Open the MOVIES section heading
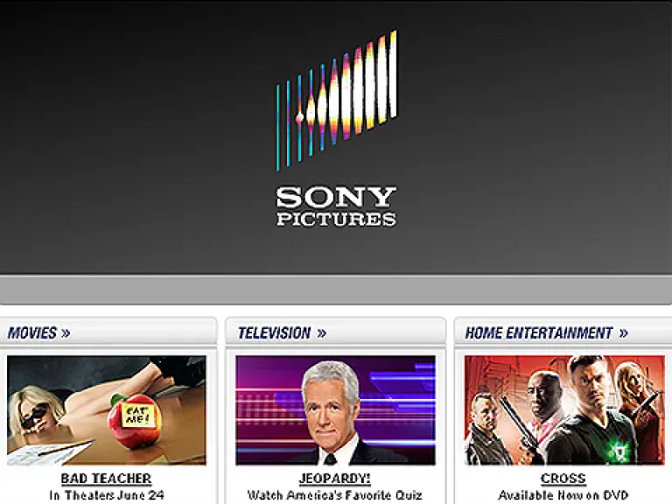This screenshot has height=504, width=672. click(x=32, y=333)
